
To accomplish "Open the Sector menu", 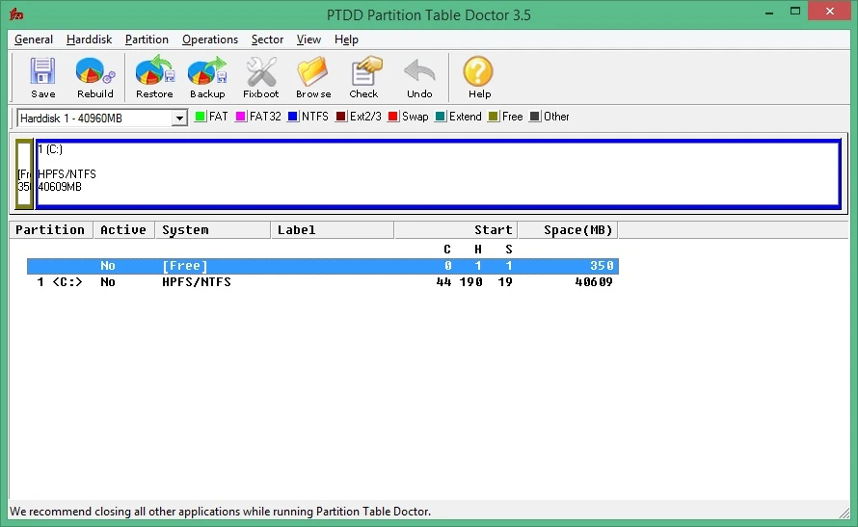I will coord(267,40).
